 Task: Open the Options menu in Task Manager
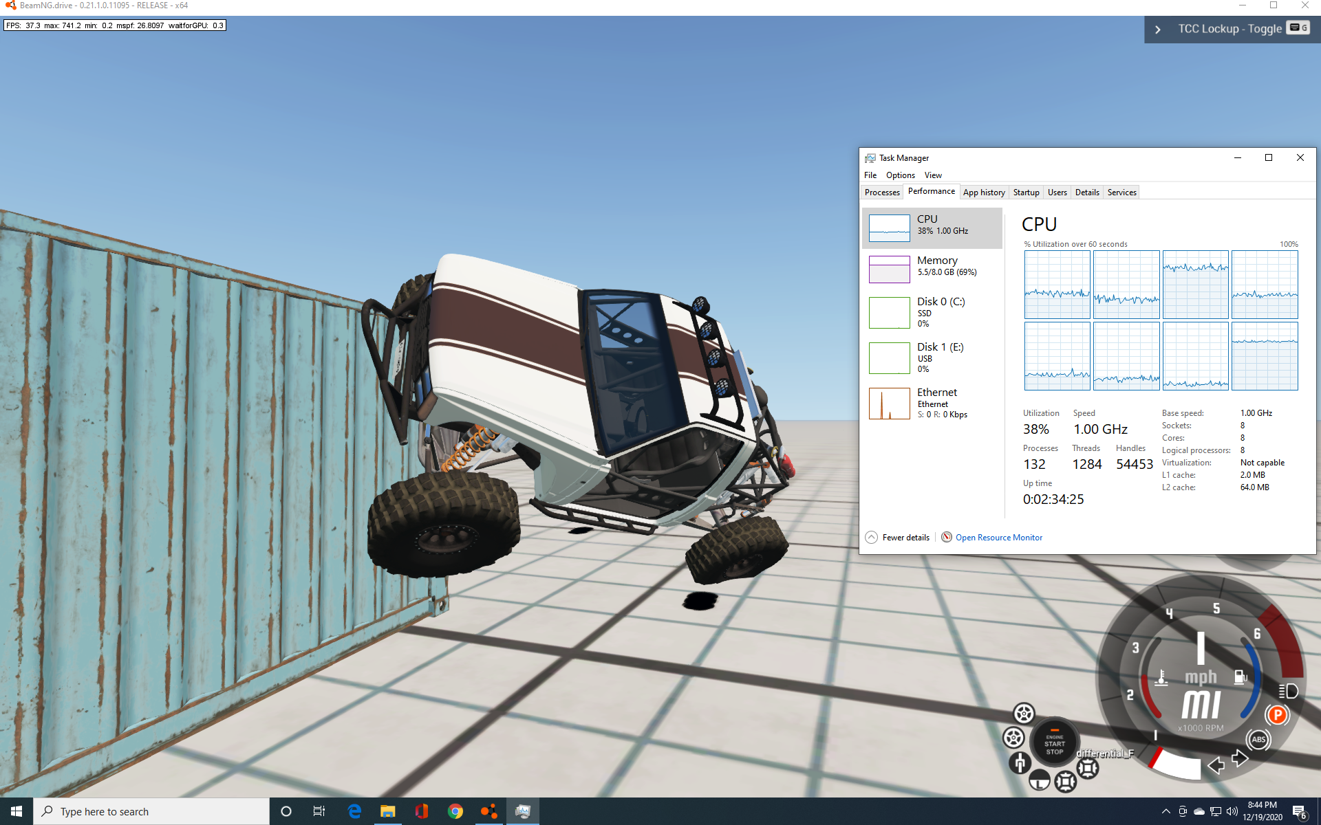point(900,175)
